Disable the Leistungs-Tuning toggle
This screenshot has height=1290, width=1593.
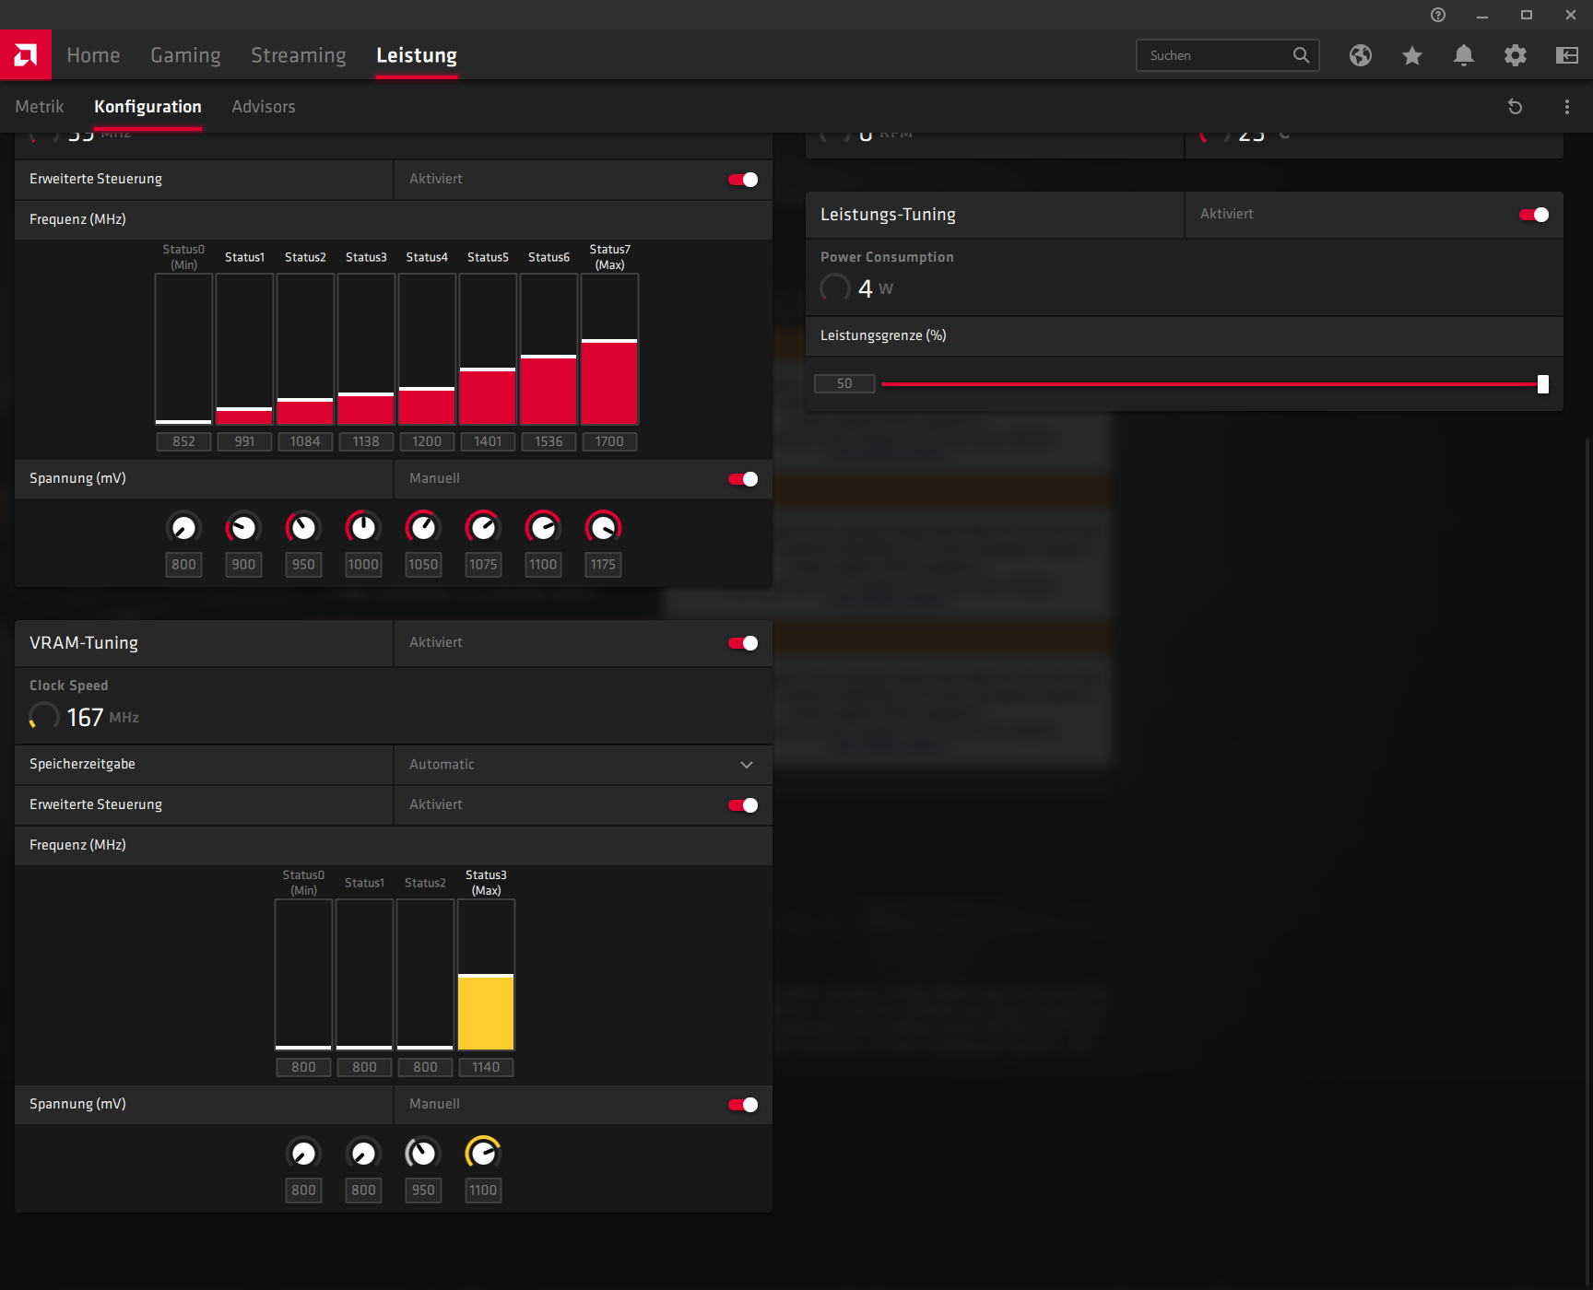tap(1533, 214)
